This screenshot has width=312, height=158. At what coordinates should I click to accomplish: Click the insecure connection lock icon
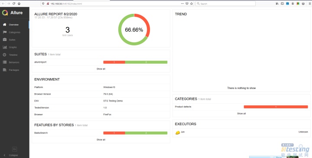(x=48, y=3)
